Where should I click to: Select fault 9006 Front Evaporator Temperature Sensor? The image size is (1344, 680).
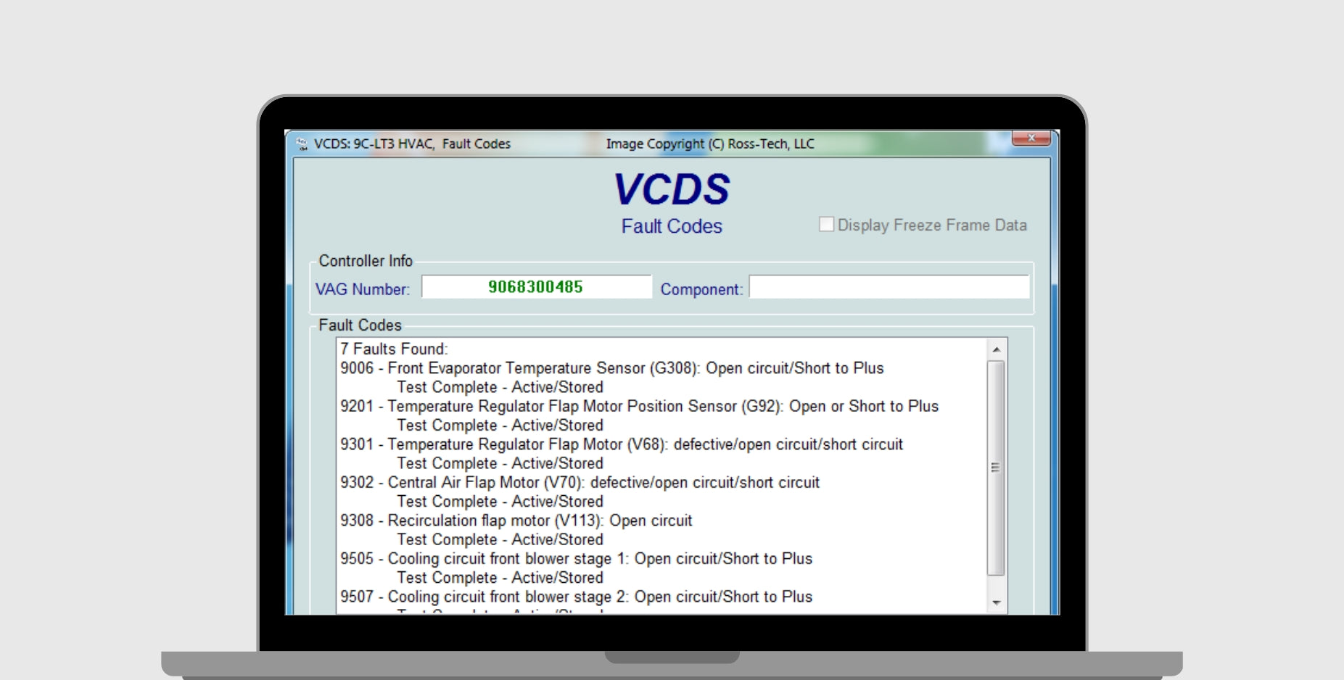611,368
